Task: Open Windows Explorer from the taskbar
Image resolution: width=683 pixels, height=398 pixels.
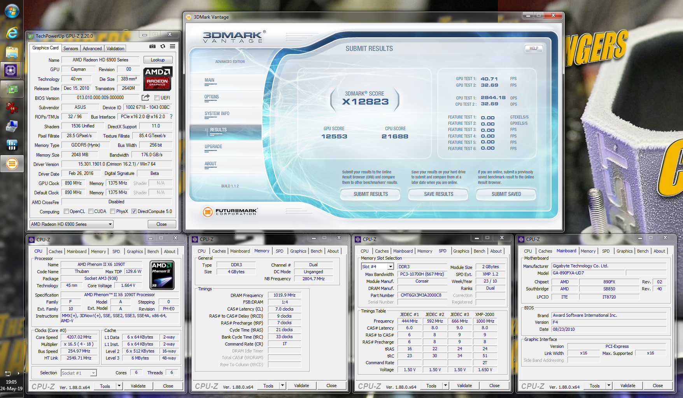Action: 12,52
